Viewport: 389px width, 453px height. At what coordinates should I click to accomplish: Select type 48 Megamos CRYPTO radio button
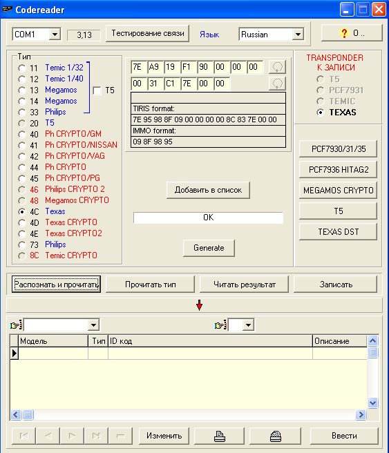pos(21,200)
